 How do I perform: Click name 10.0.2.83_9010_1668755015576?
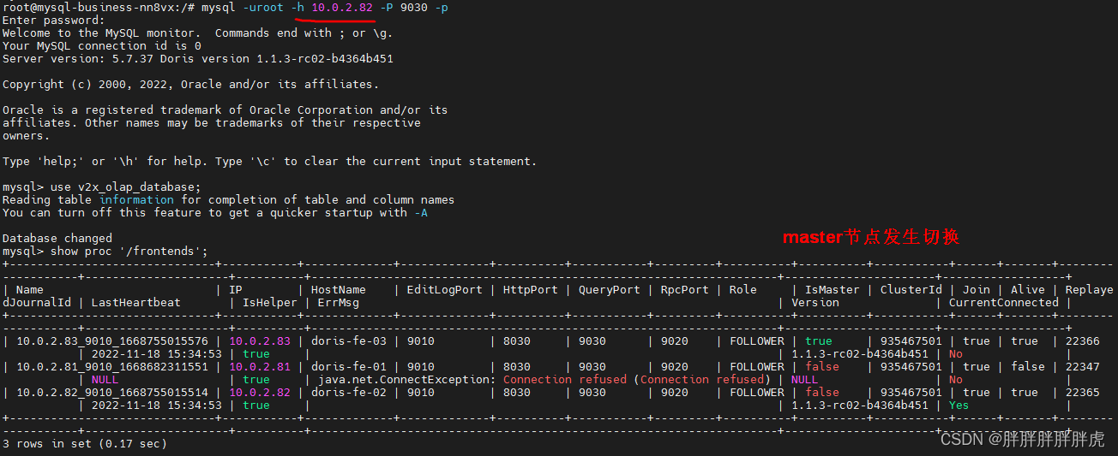coord(112,341)
